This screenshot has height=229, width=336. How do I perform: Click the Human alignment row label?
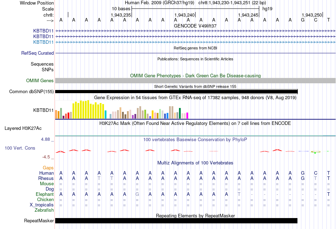click(x=46, y=173)
